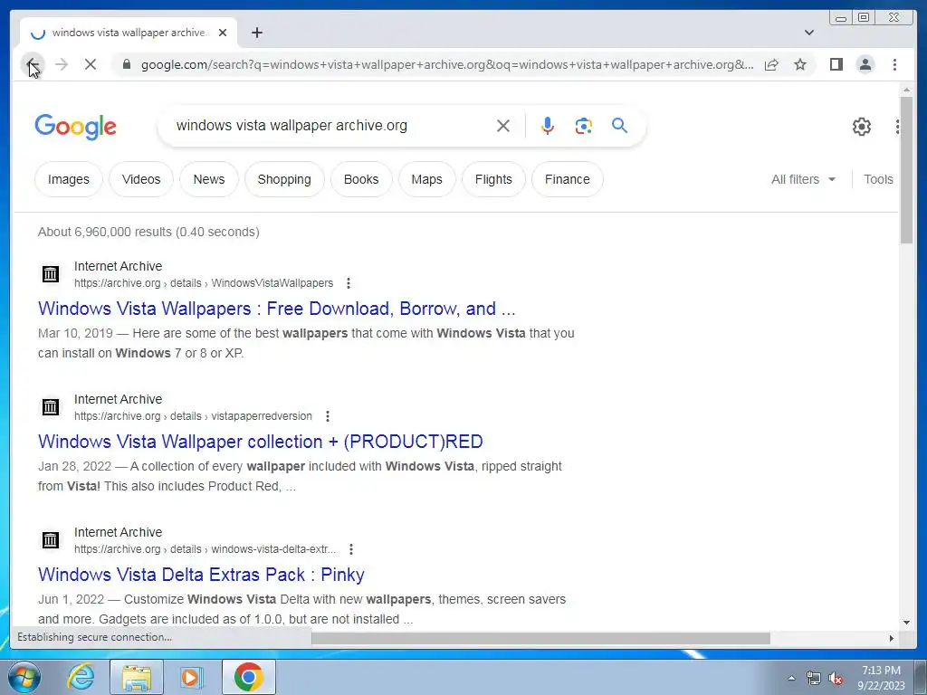The image size is (927, 695).
Task: Expand the All filters dropdown
Action: tap(804, 179)
